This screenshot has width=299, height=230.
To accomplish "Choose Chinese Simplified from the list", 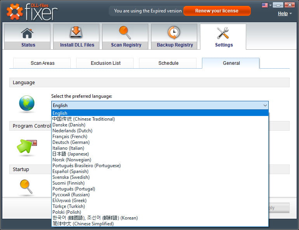I will [x=160, y=223].
